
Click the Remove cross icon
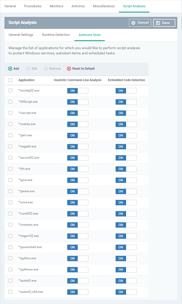click(x=46, y=69)
